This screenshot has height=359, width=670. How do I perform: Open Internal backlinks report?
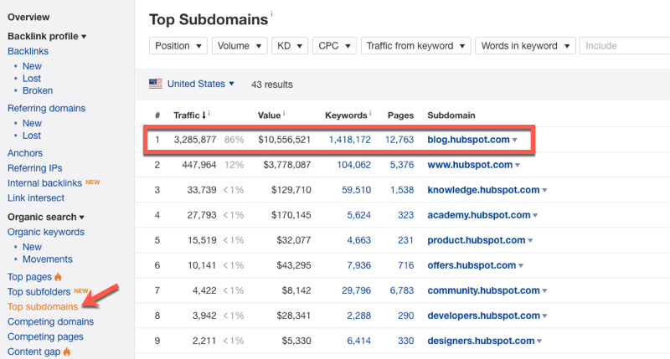pos(44,183)
